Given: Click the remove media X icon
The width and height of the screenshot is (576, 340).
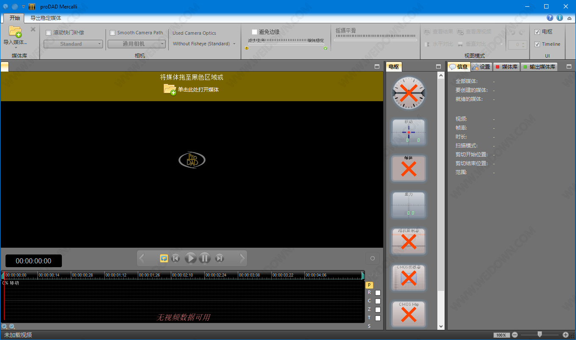Looking at the screenshot, I should pos(33,29).
